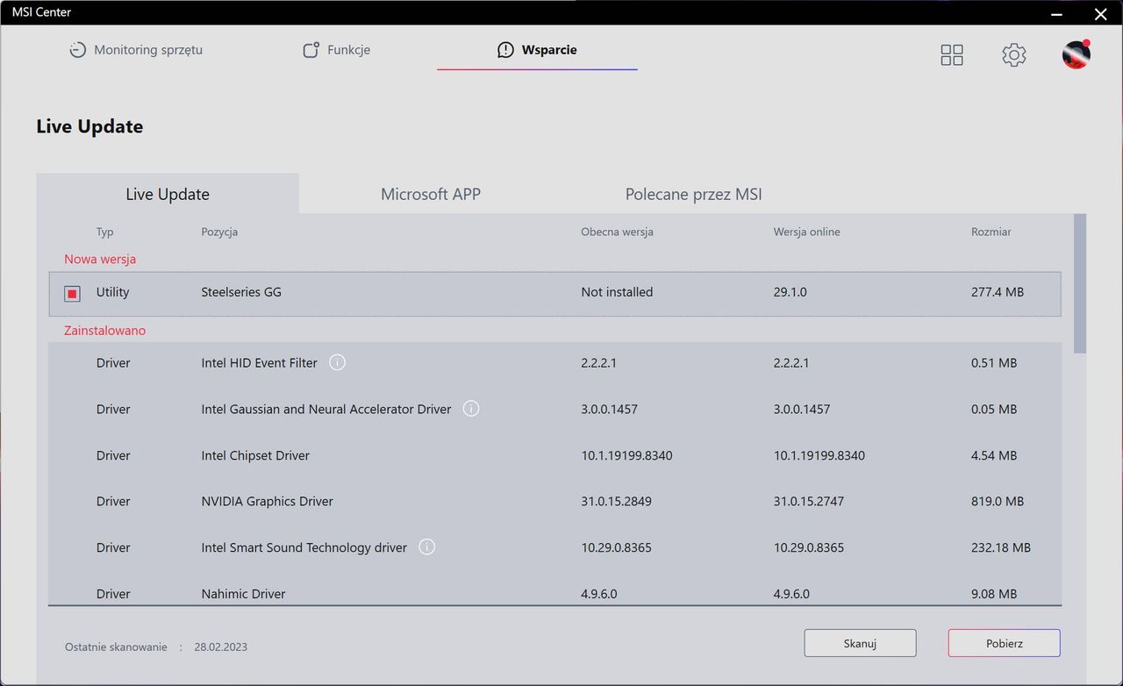Screen dimensions: 1123x686
Task: Show info for Intel HID Event Filter
Action: pyautogui.click(x=337, y=362)
